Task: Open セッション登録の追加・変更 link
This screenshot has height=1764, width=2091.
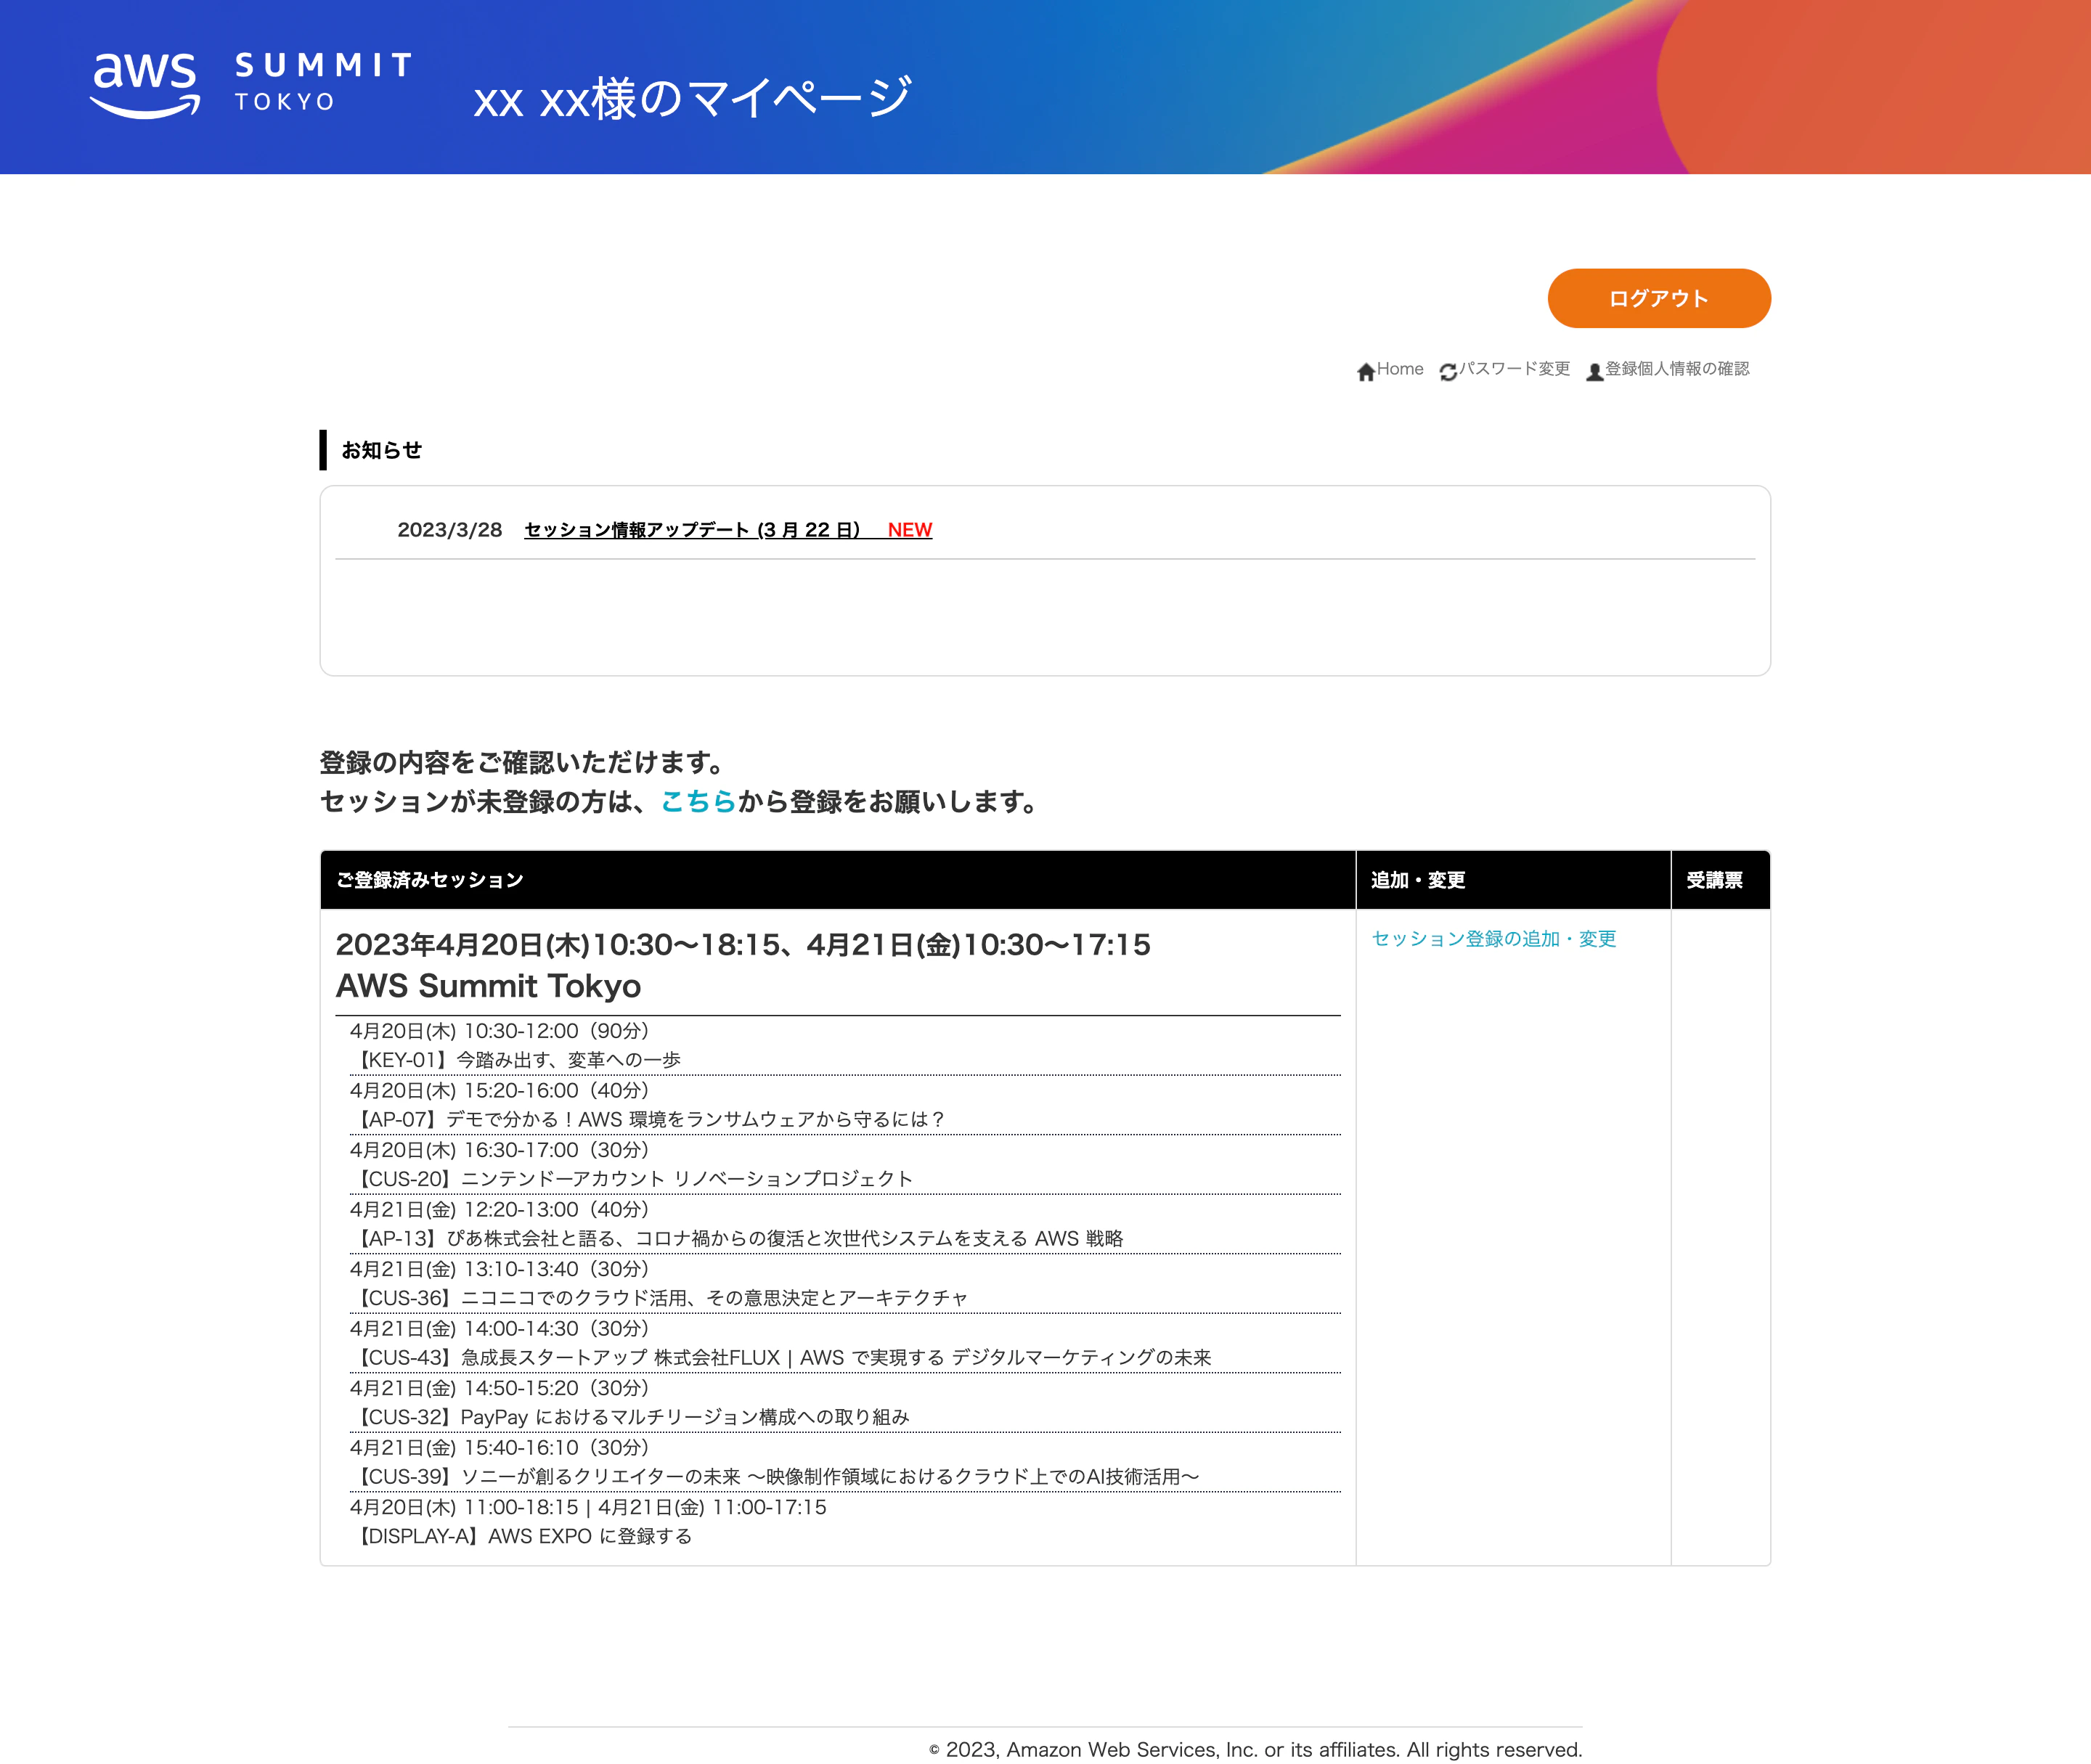Action: [1494, 939]
